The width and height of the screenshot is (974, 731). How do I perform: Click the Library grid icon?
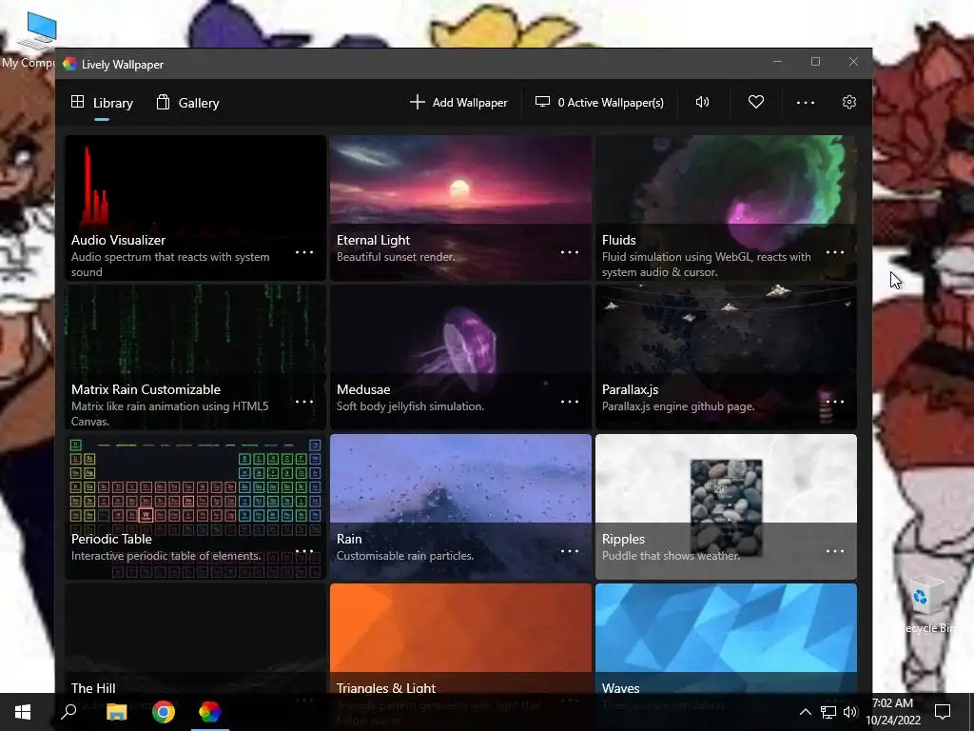(78, 102)
